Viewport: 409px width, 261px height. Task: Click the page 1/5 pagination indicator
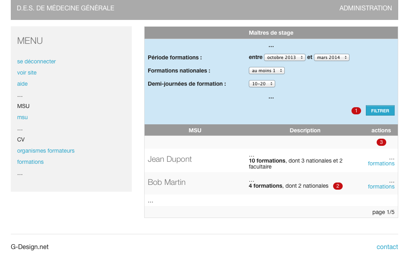(x=383, y=212)
